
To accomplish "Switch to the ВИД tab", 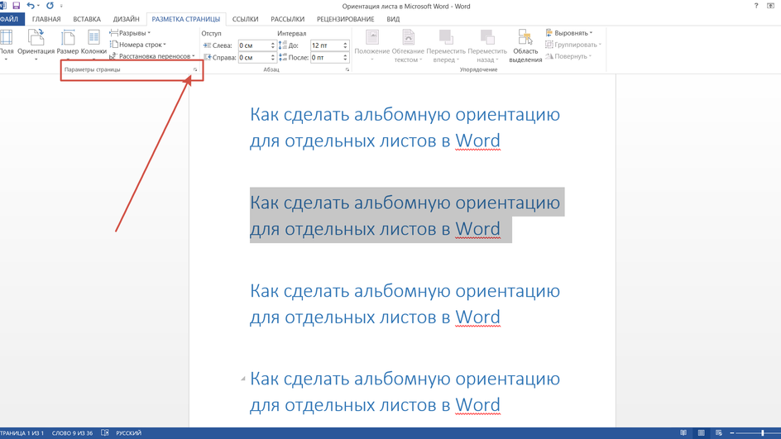I will 393,19.
